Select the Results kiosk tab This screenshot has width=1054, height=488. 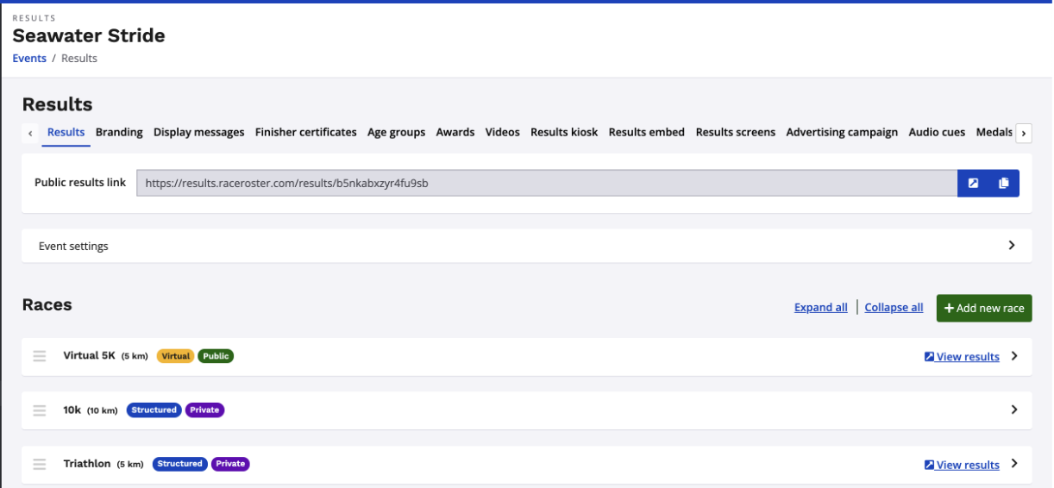pos(563,132)
